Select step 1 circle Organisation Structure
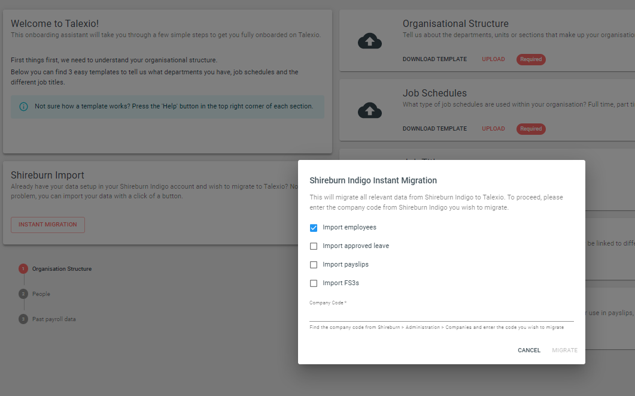Image resolution: width=635 pixels, height=396 pixels. [x=23, y=269]
